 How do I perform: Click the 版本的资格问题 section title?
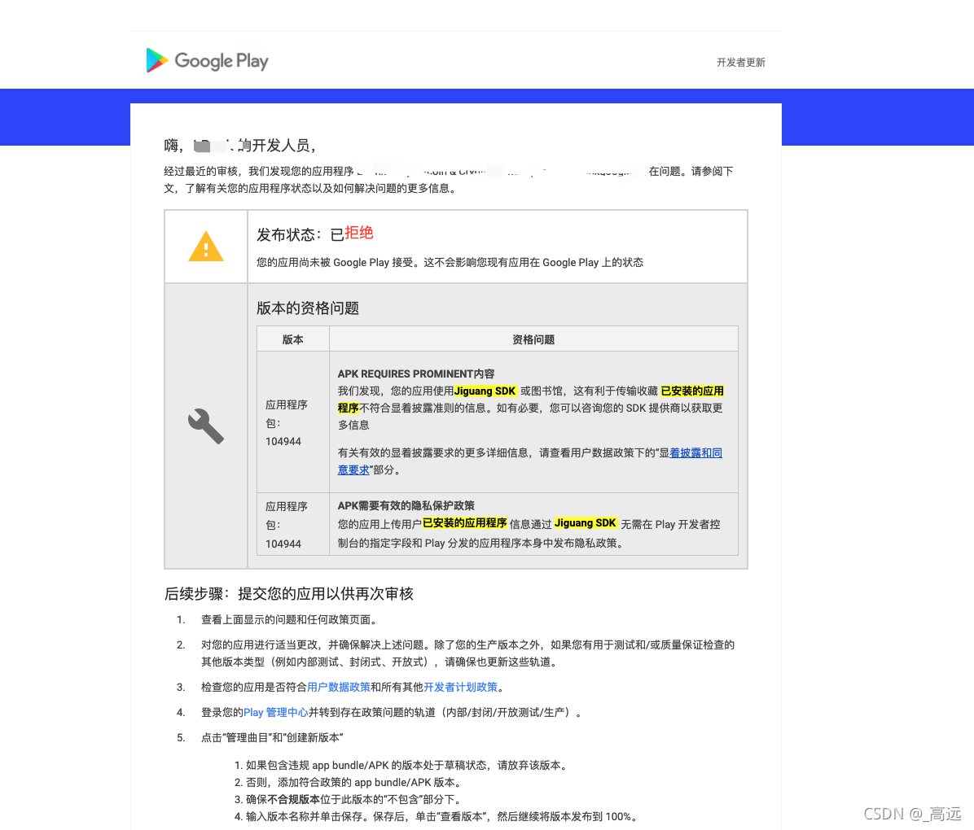pyautogui.click(x=308, y=308)
